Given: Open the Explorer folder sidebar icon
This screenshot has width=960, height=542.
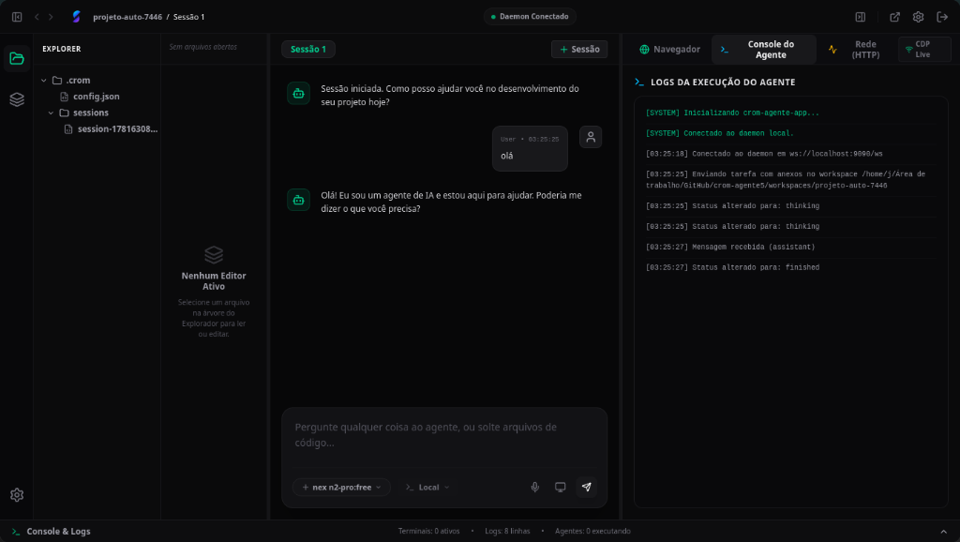Looking at the screenshot, I should (x=17, y=59).
